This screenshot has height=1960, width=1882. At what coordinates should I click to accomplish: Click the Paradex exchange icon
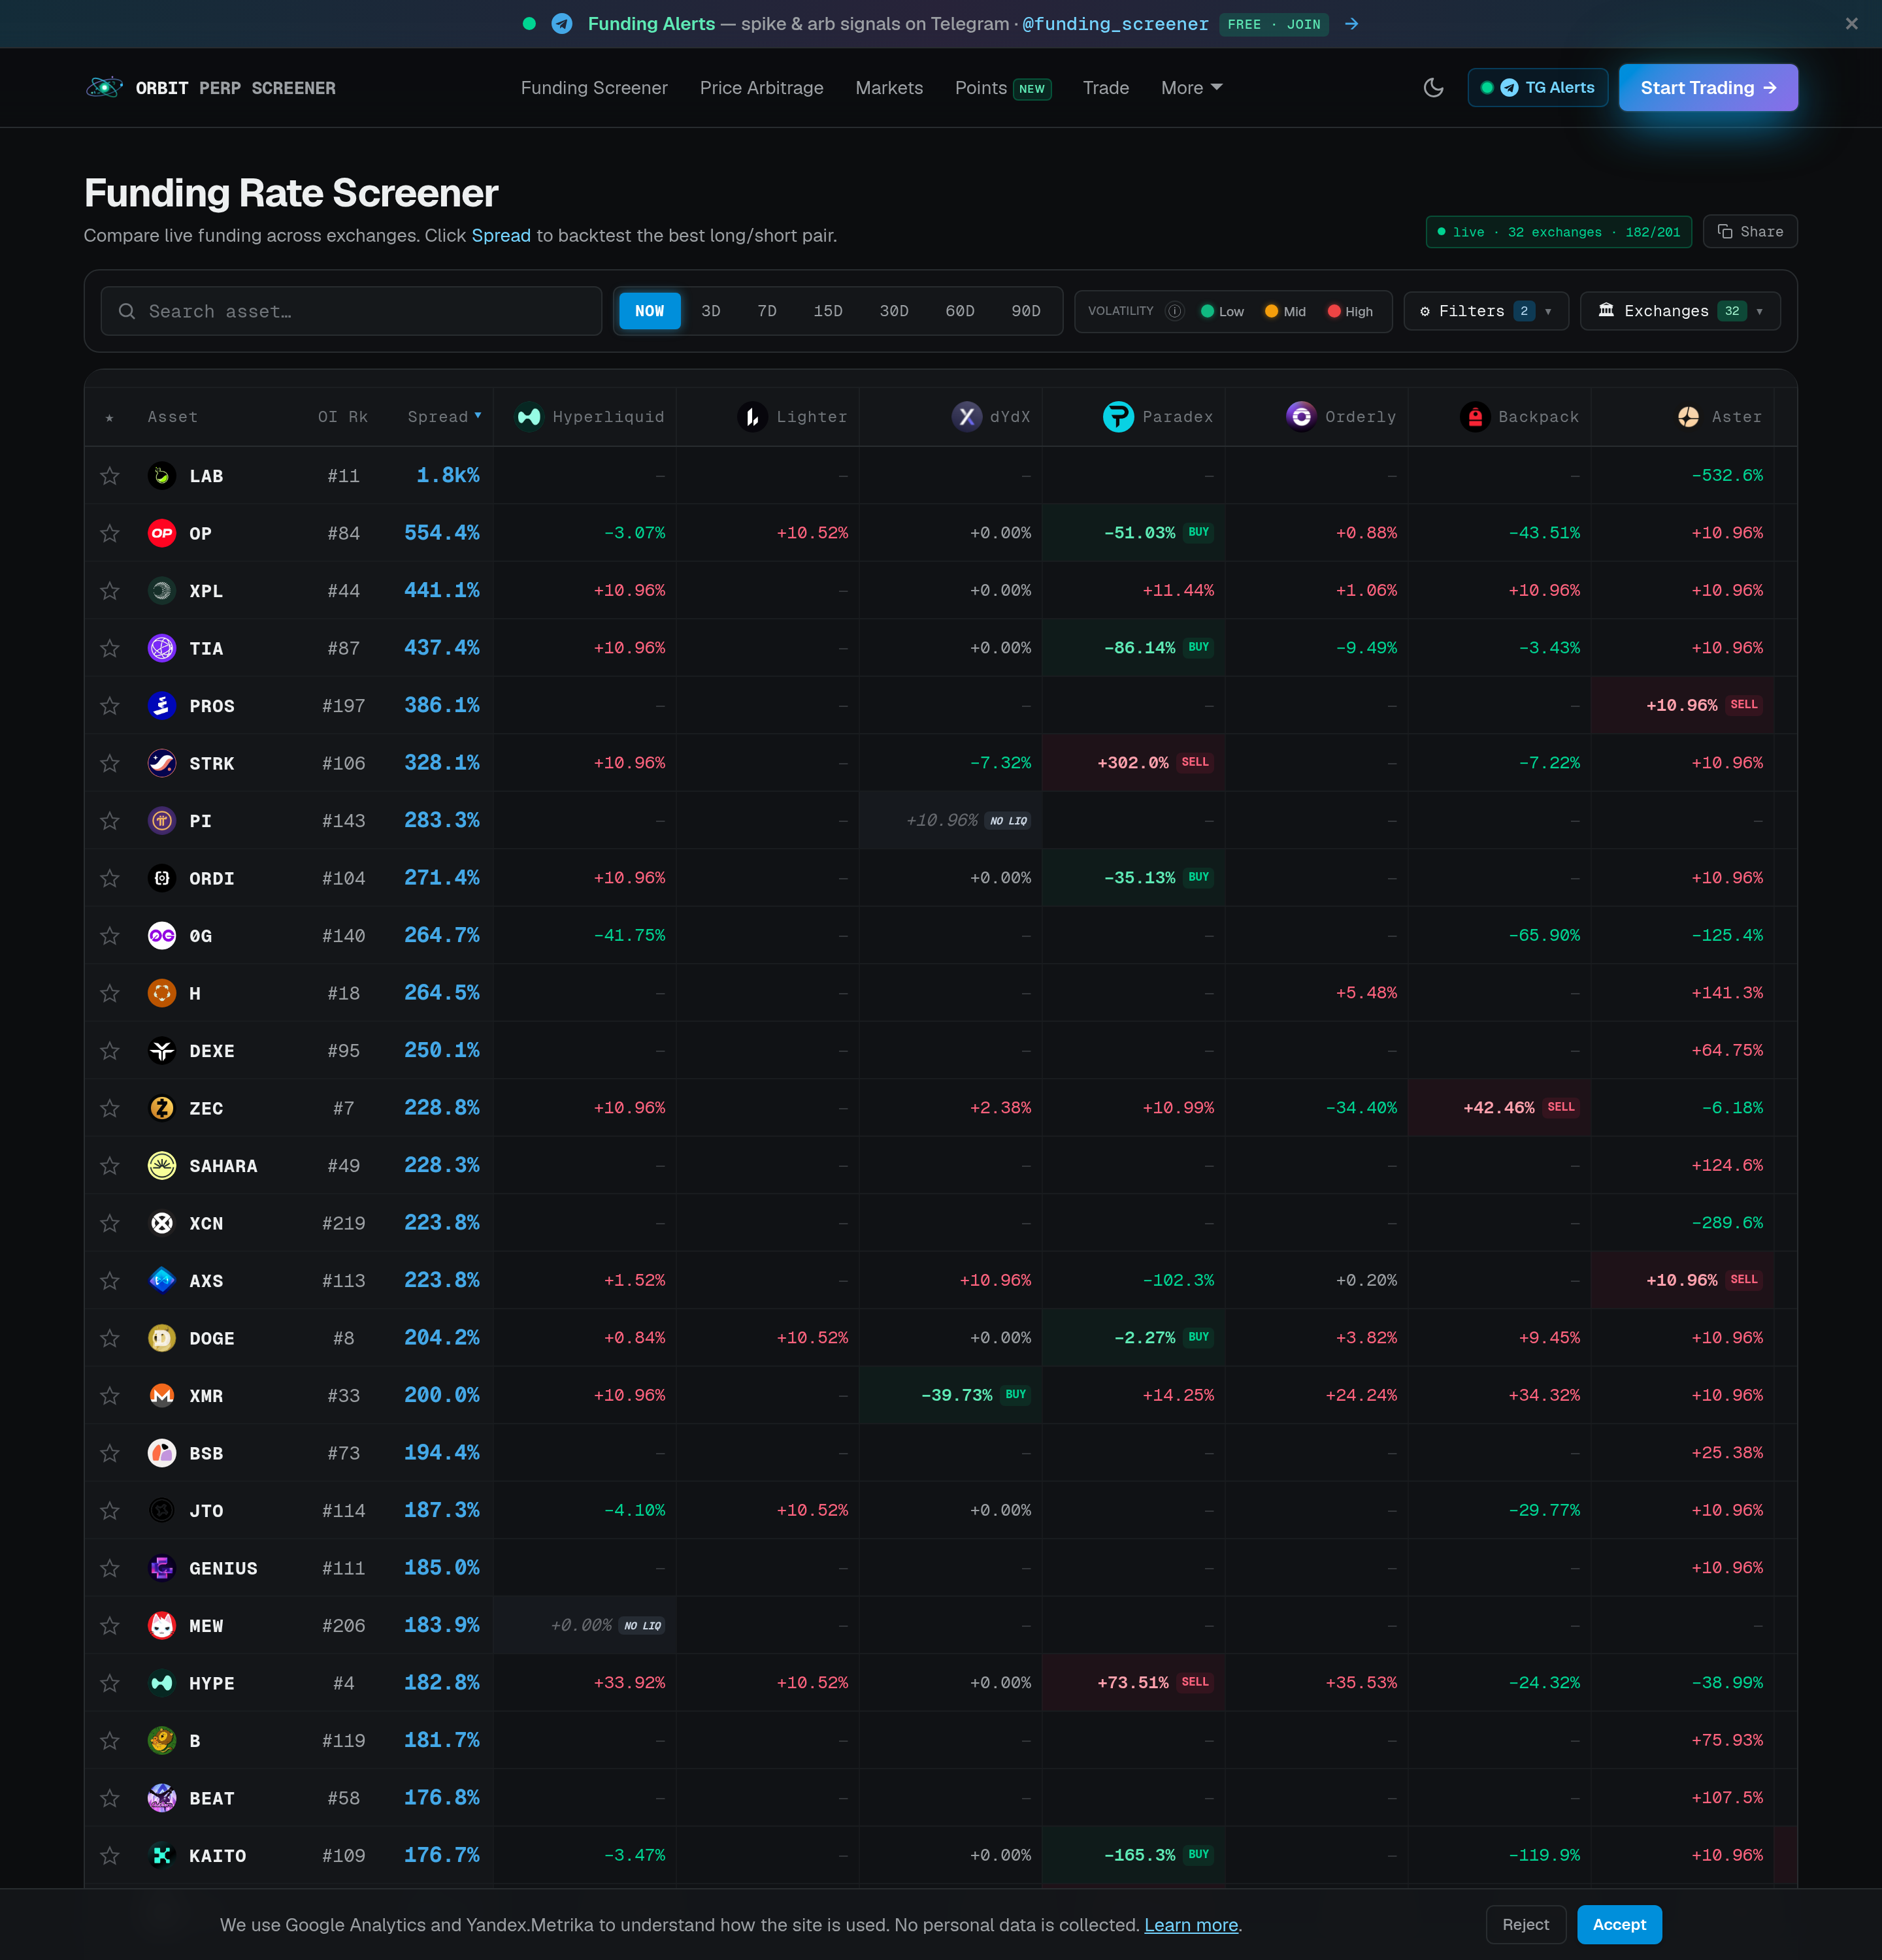[1118, 417]
